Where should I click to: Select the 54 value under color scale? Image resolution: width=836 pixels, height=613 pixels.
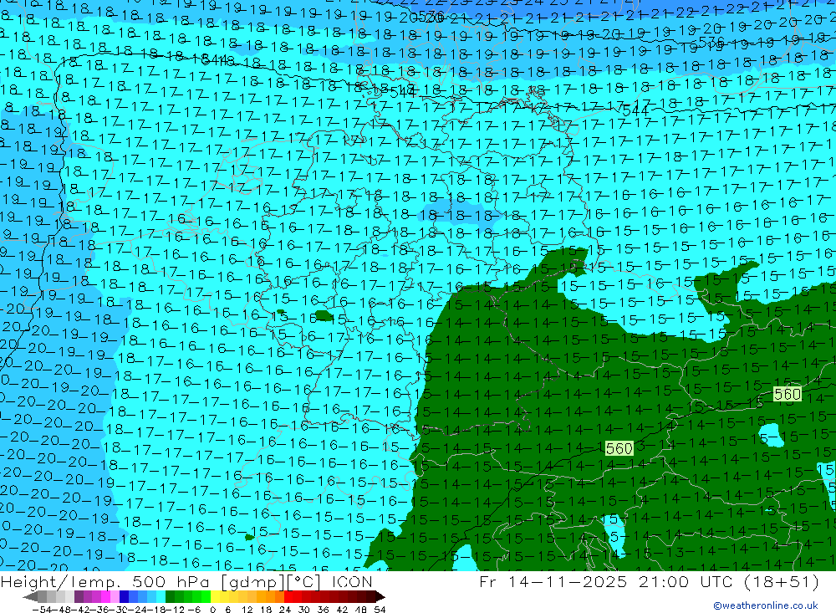pos(380,610)
